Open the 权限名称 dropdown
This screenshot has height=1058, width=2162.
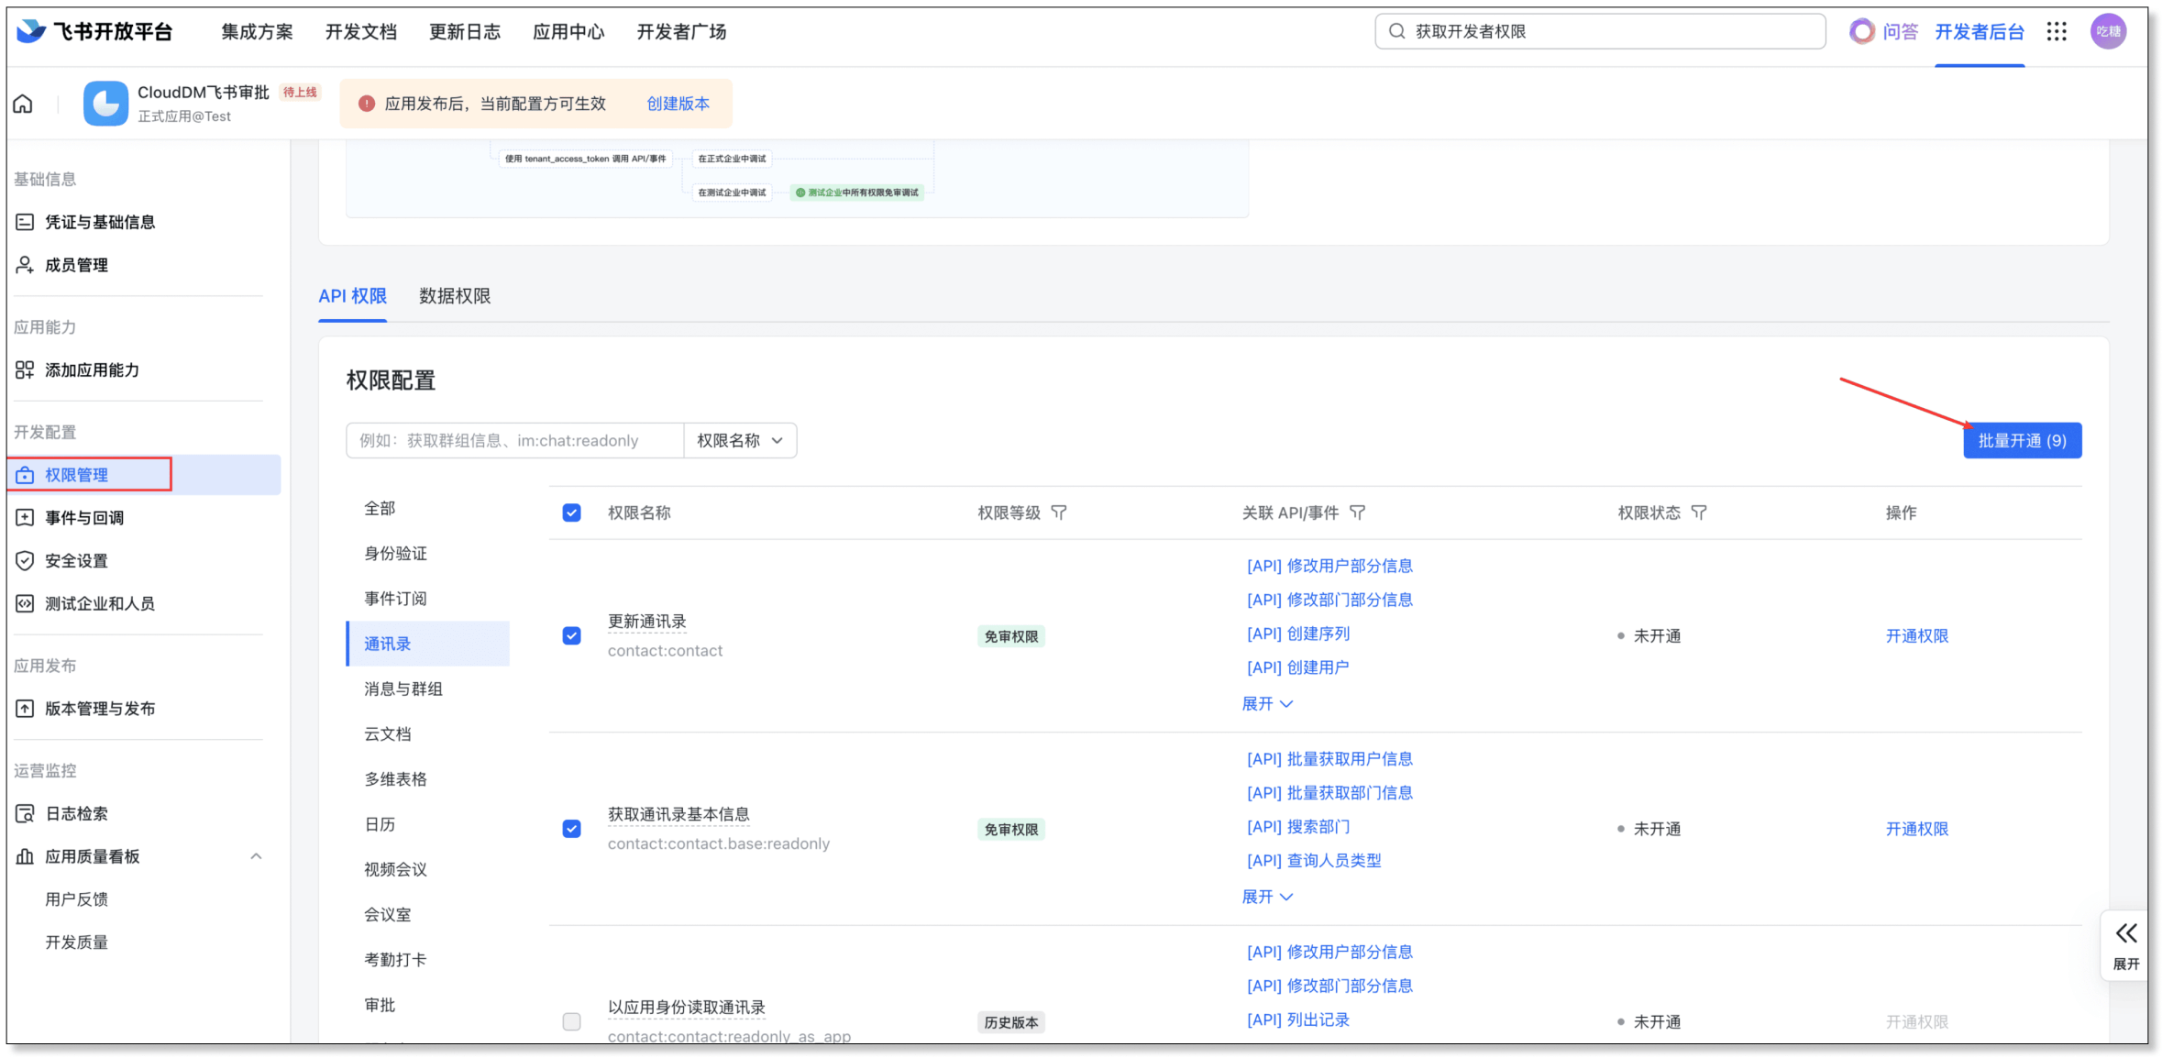(x=740, y=441)
